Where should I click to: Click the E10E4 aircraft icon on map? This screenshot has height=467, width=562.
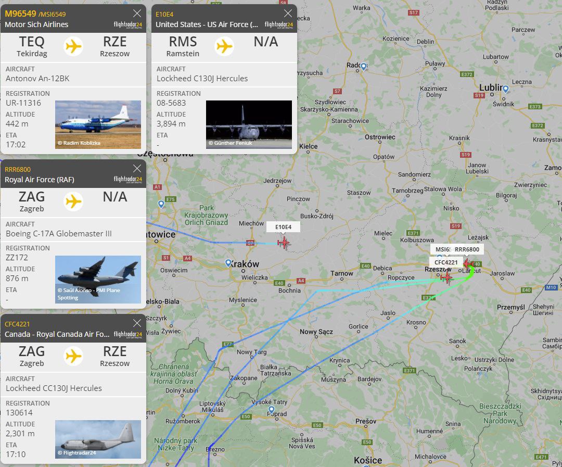[x=284, y=243]
